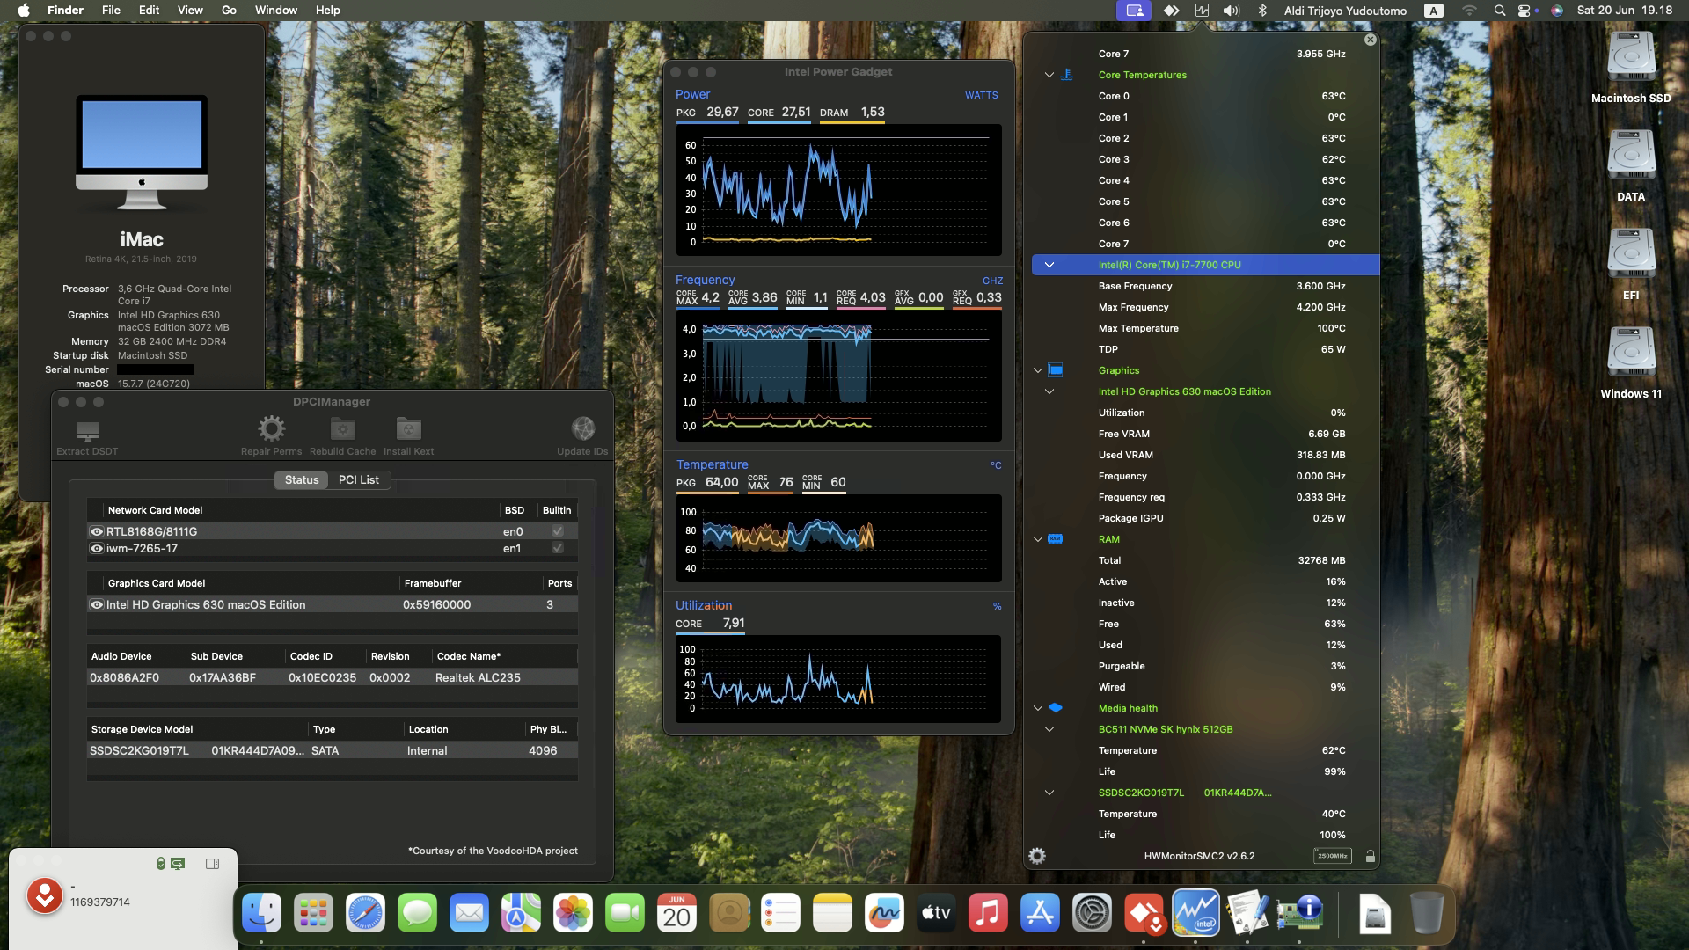Collapse the Media health section
The width and height of the screenshot is (1689, 950).
click(1037, 708)
